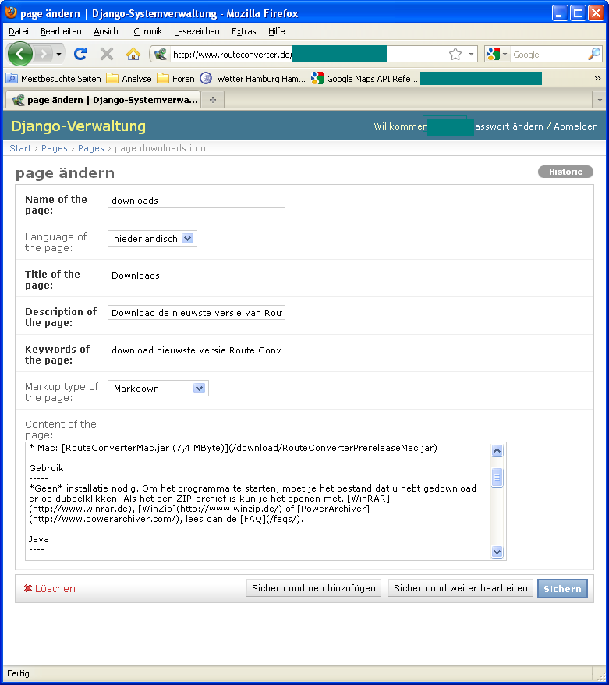Go to the home page icon

point(133,54)
